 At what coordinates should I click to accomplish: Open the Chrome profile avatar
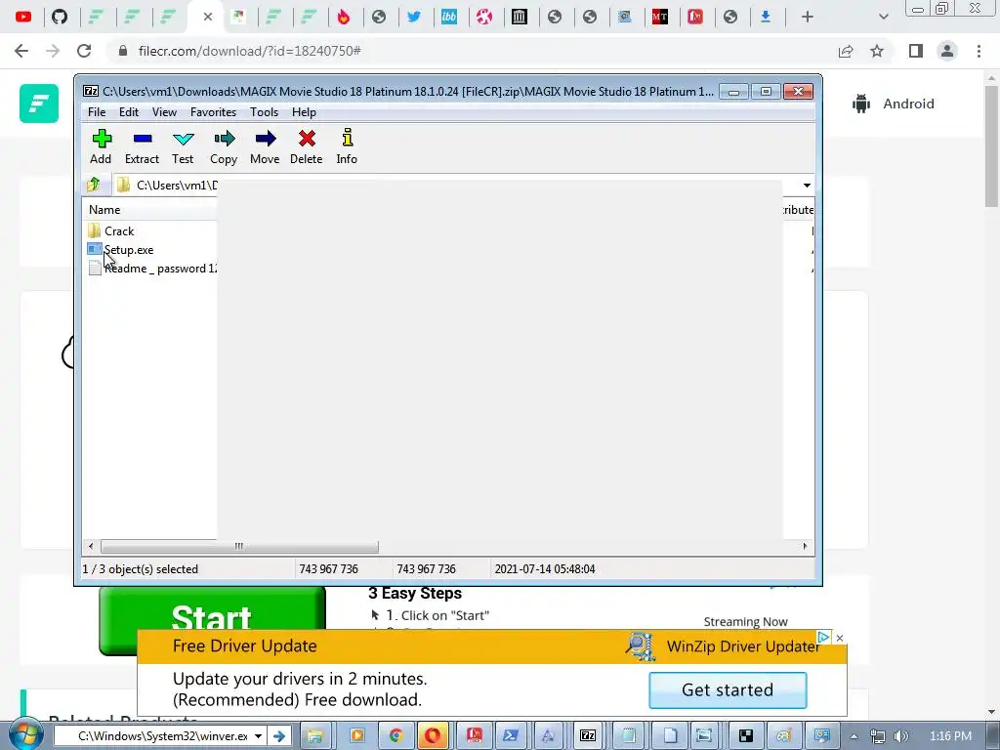(x=947, y=51)
